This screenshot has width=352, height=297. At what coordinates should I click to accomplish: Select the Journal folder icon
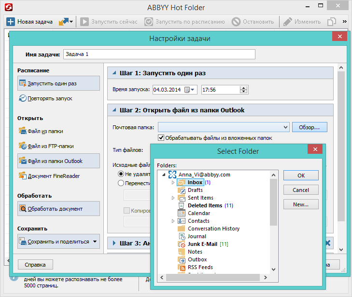(x=182, y=236)
